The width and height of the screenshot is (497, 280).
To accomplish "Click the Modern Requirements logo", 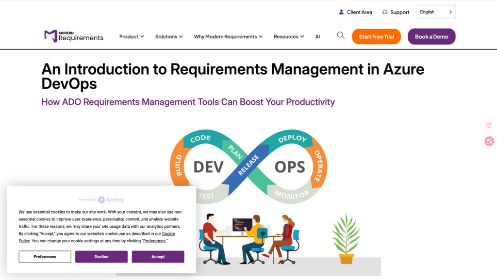I will (74, 36).
